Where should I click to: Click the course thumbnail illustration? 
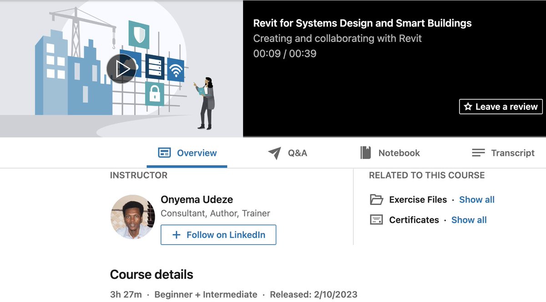coord(121,68)
